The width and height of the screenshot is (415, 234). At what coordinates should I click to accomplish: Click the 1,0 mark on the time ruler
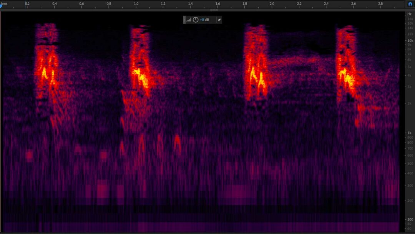click(x=136, y=4)
